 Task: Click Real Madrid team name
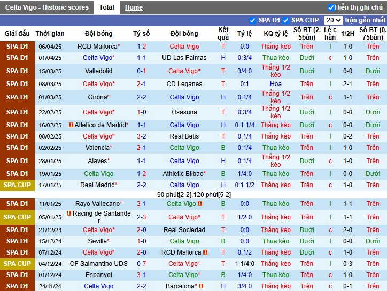(98, 185)
